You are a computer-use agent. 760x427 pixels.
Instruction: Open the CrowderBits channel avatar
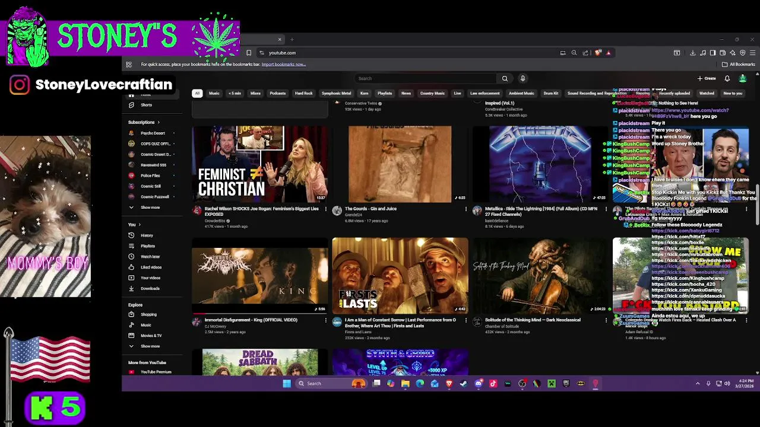pos(197,211)
